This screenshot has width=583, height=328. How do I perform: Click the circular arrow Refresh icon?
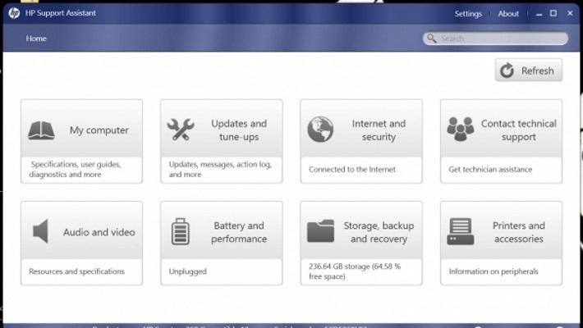[x=507, y=71]
